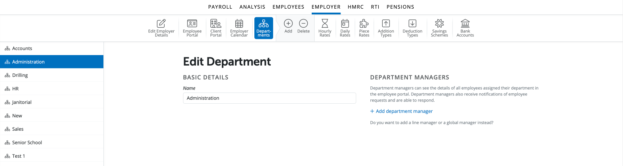This screenshot has height=166, width=623.
Task: Open the Client Portal icon
Action: click(x=216, y=28)
